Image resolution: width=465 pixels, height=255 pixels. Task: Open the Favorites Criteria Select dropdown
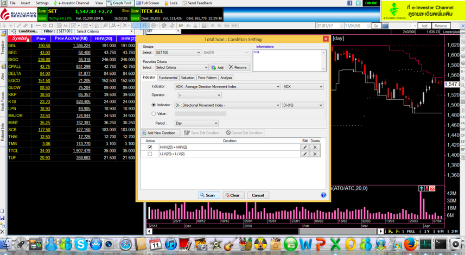[x=181, y=68]
